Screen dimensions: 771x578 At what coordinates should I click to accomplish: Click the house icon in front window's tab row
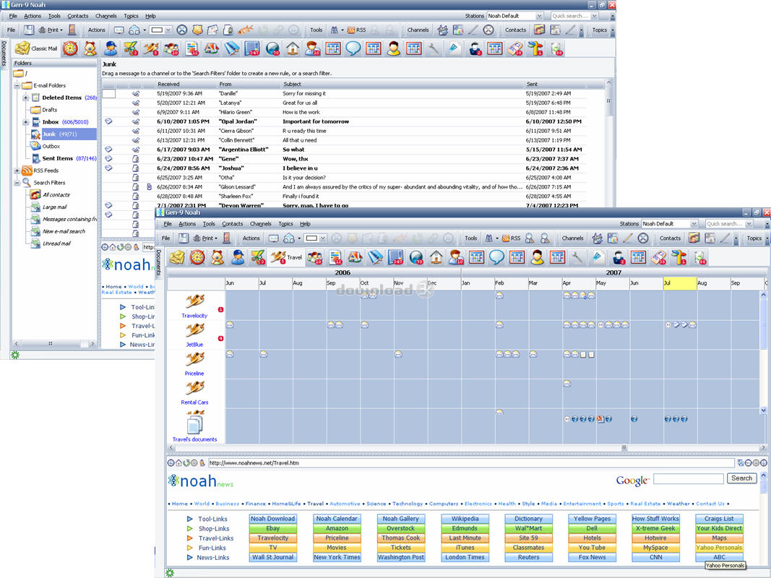pos(436,257)
